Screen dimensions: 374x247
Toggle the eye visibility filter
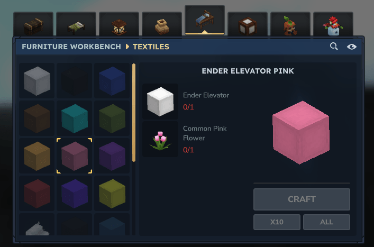point(352,47)
